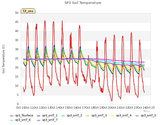Toggle the sp3_smT_2 legend label
This screenshot has width=166, height=125.
(74, 116)
